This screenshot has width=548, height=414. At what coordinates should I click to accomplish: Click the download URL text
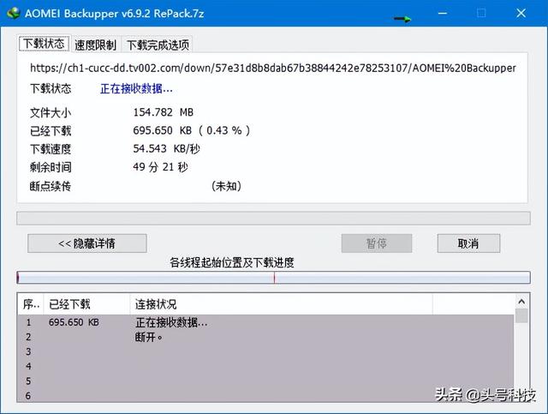tap(273, 68)
